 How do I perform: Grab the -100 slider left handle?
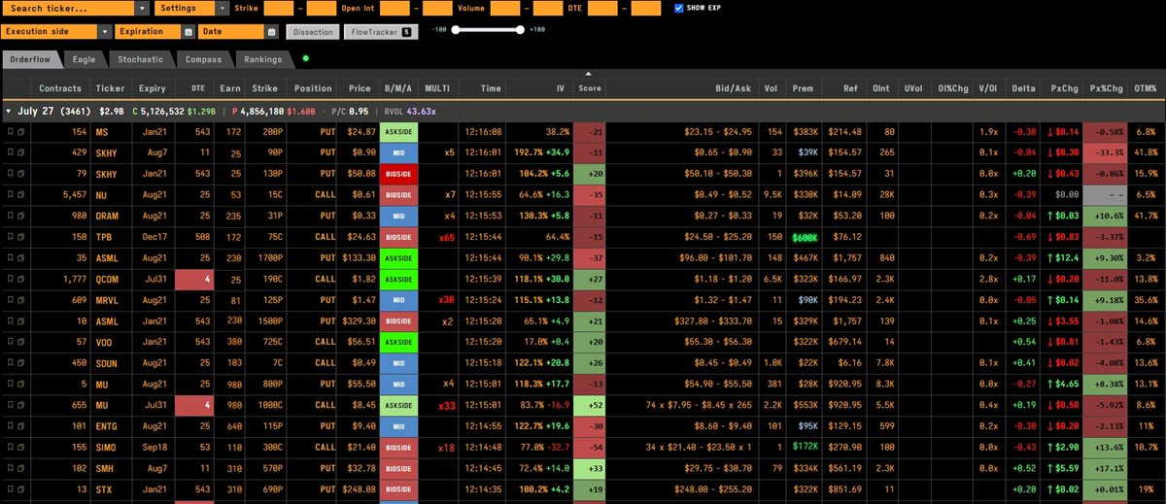457,29
